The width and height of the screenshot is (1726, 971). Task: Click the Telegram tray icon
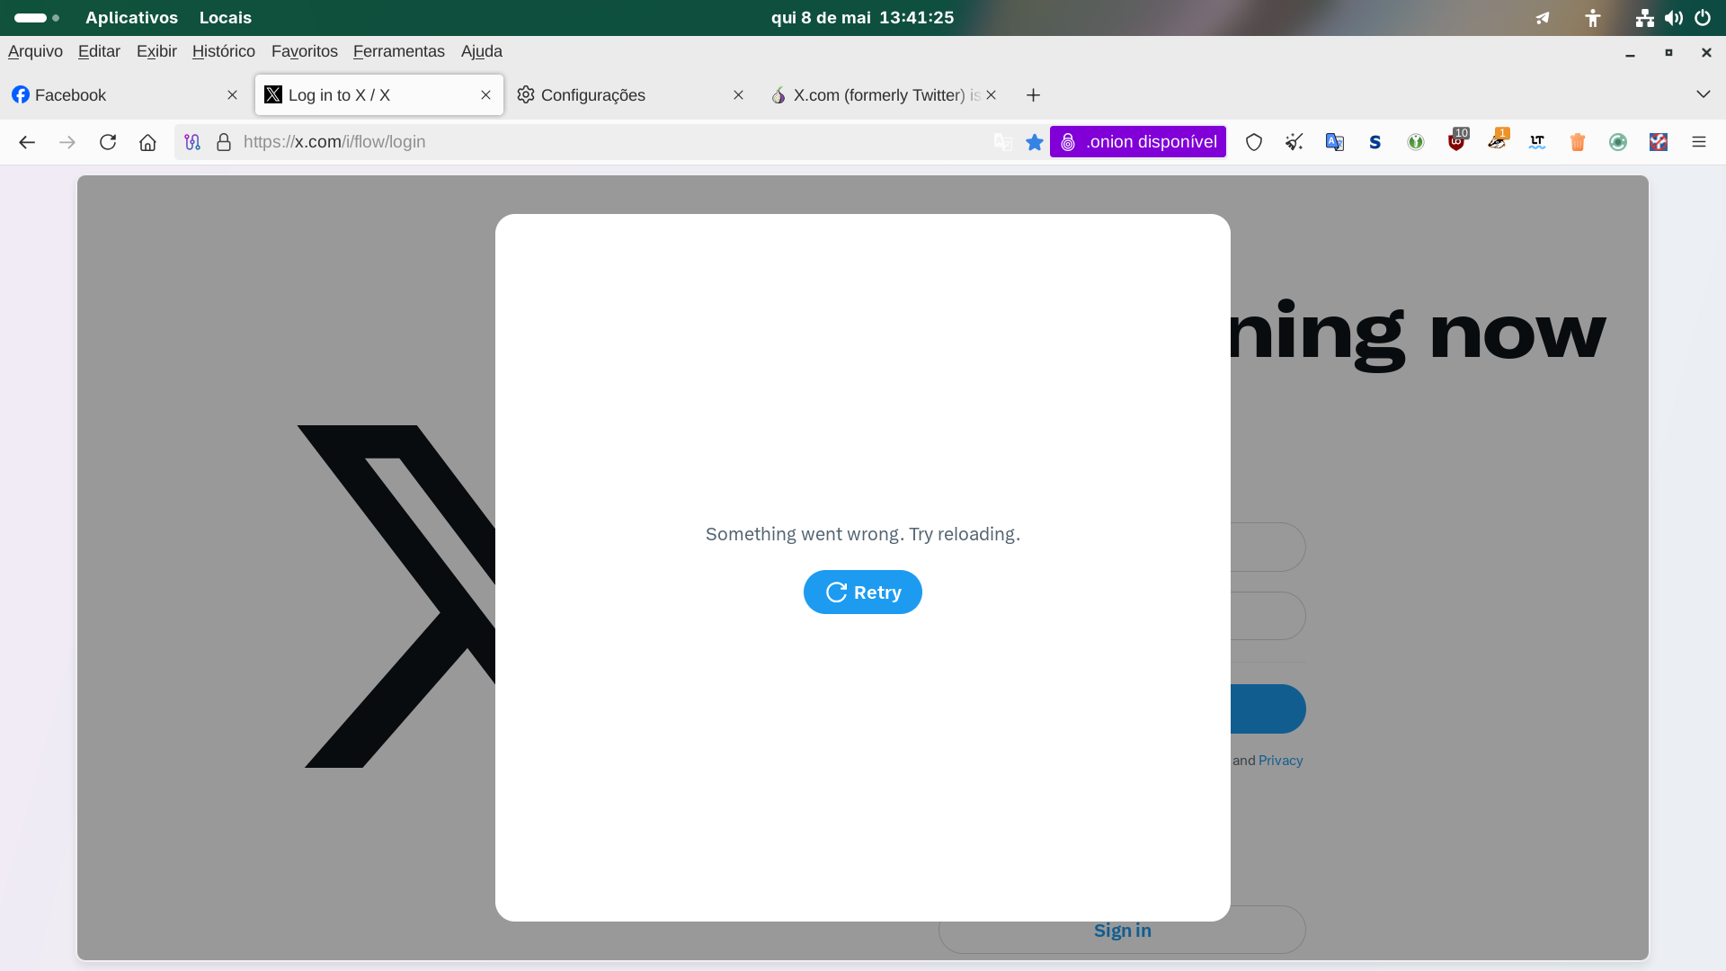1543,18
